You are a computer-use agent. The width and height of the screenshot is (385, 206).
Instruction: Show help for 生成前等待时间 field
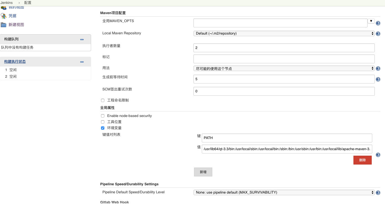[x=378, y=79]
